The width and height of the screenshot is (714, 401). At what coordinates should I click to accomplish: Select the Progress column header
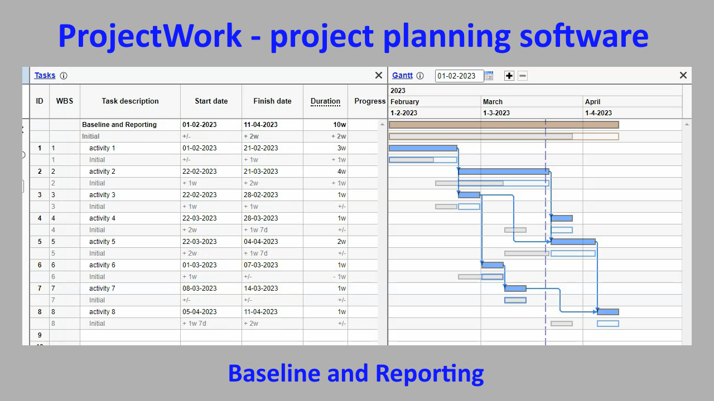click(x=368, y=101)
